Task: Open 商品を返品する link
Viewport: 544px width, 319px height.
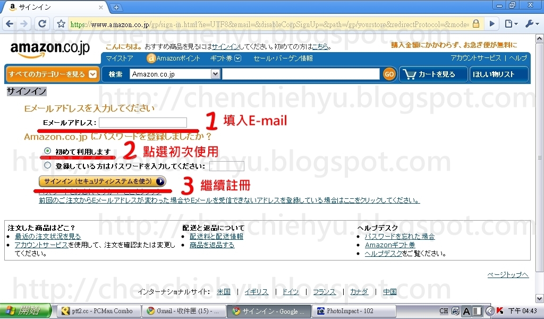Action: (212, 245)
